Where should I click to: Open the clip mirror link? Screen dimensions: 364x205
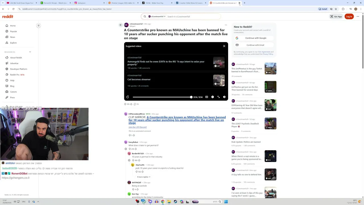pos(177,120)
